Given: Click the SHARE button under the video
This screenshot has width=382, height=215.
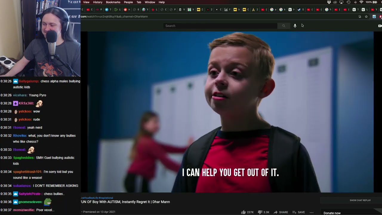Looking at the screenshot, I should 281,212.
